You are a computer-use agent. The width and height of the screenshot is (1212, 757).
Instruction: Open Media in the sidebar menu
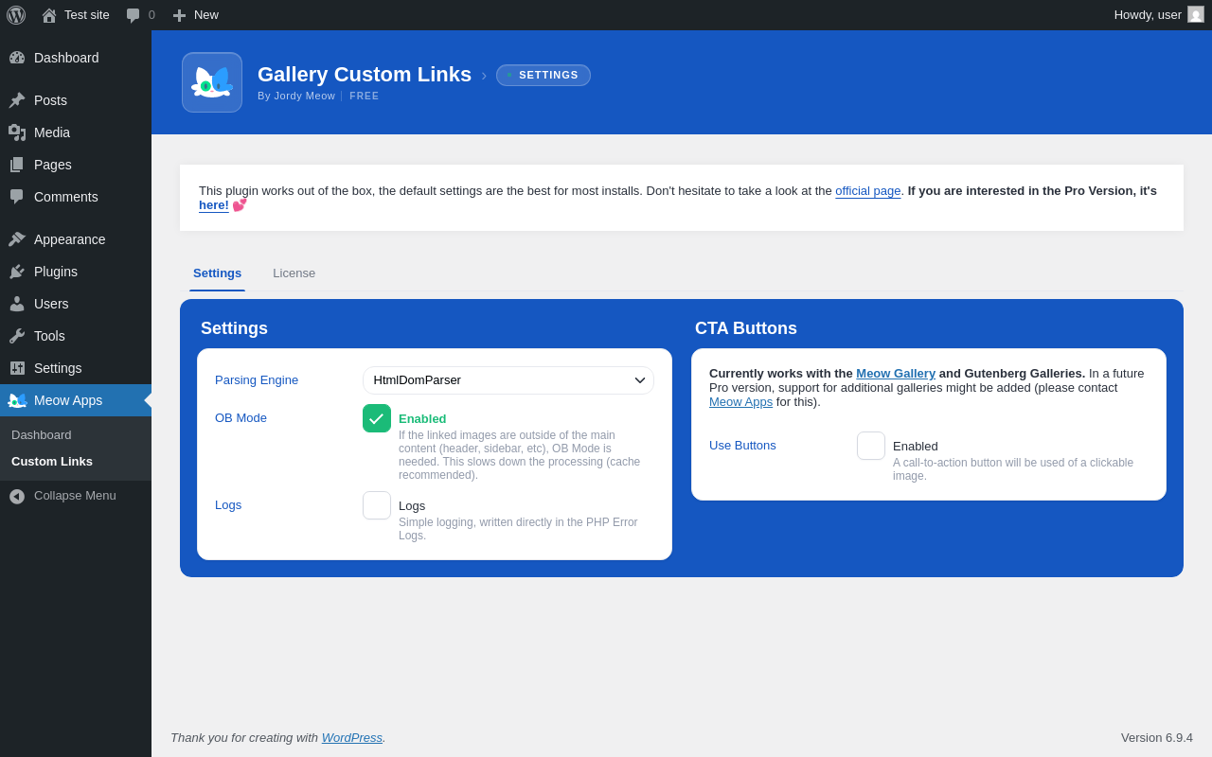click(76, 132)
